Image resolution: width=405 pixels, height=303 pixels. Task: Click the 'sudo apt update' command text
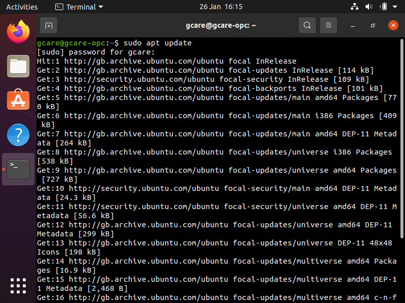(157, 43)
